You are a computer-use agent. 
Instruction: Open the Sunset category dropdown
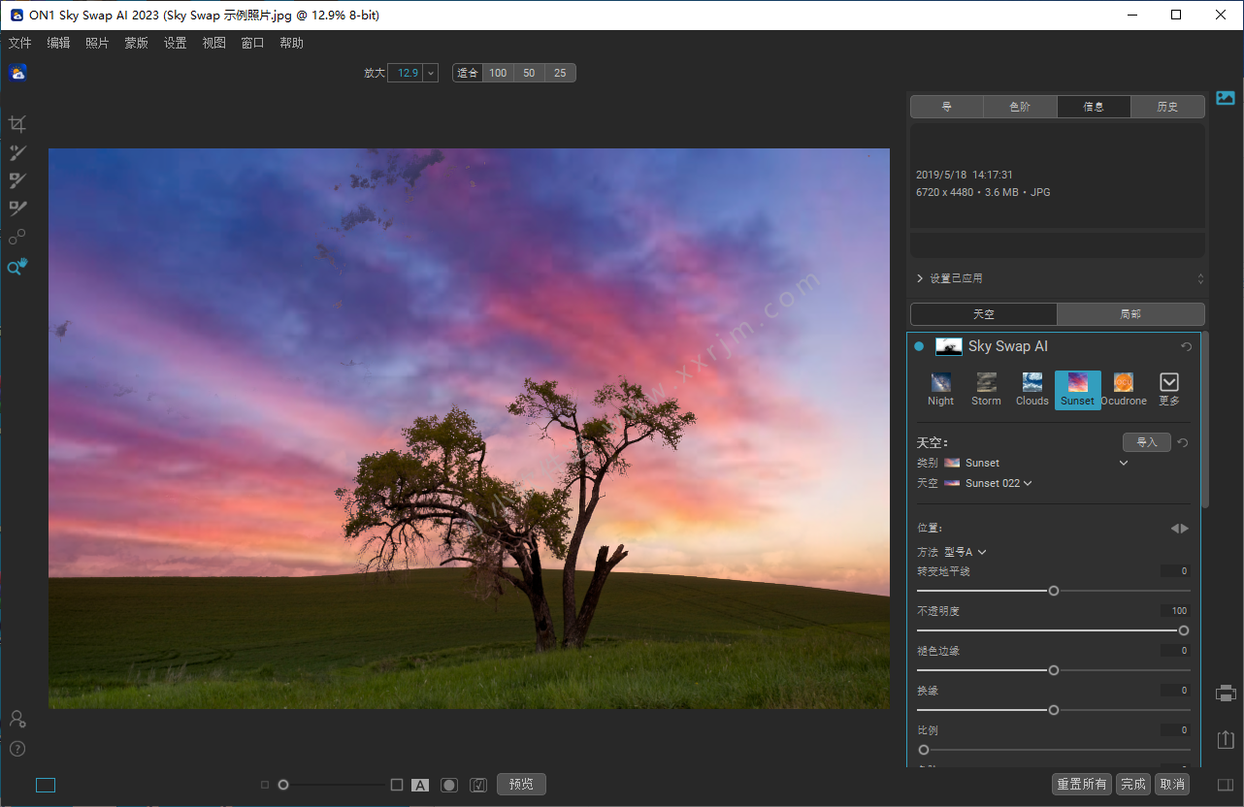tap(1124, 463)
